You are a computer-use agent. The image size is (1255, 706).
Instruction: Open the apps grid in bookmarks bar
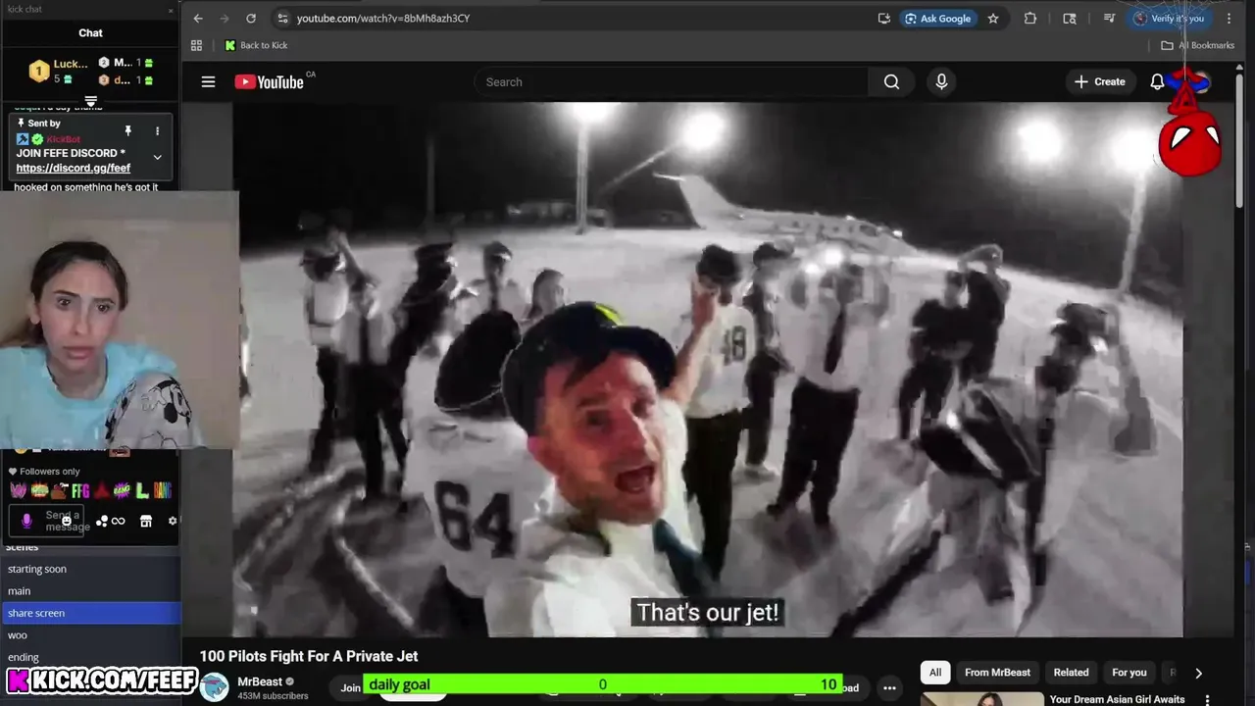pyautogui.click(x=196, y=45)
